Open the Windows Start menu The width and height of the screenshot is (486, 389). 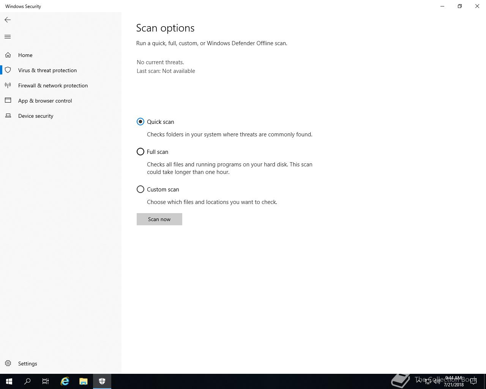[x=9, y=381]
